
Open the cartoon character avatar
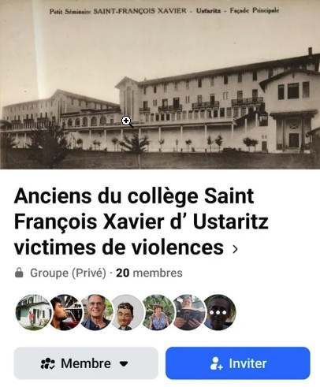(127, 312)
